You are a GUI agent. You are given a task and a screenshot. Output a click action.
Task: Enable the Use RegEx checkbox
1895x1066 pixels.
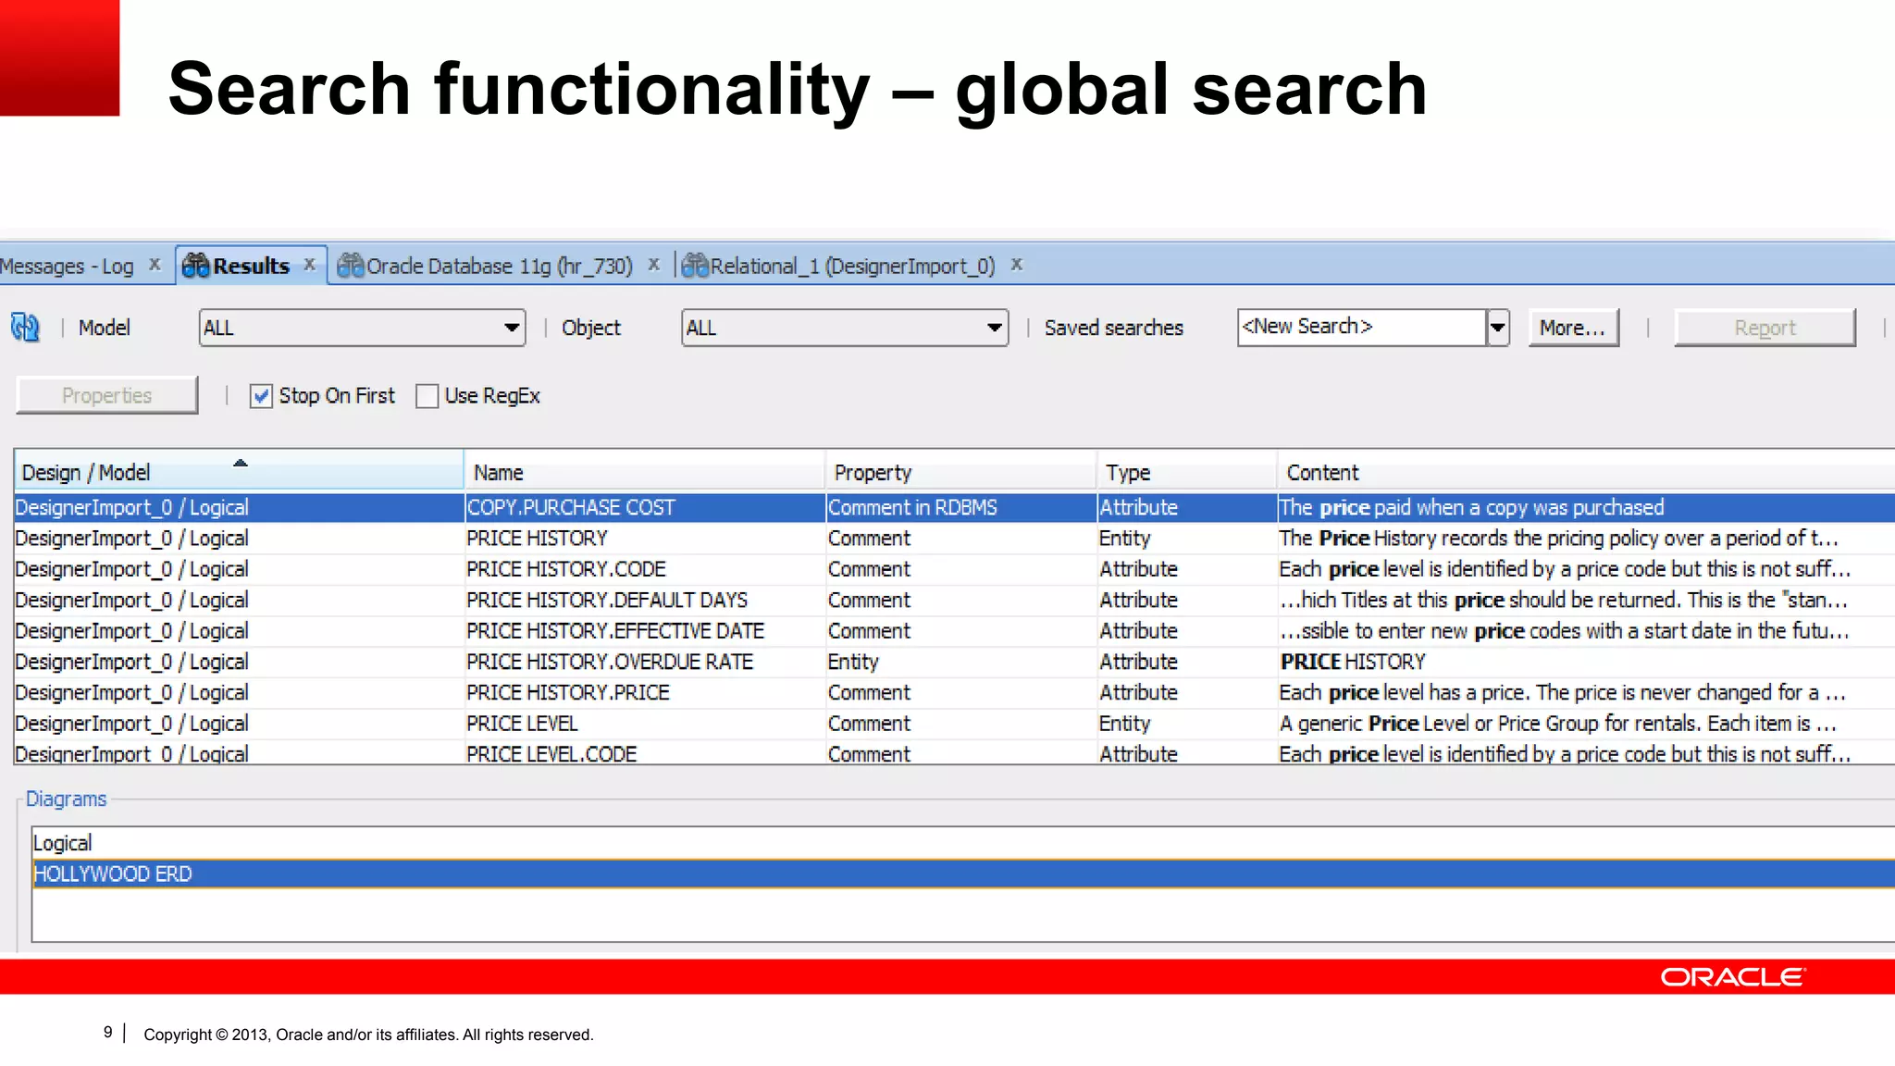427,396
